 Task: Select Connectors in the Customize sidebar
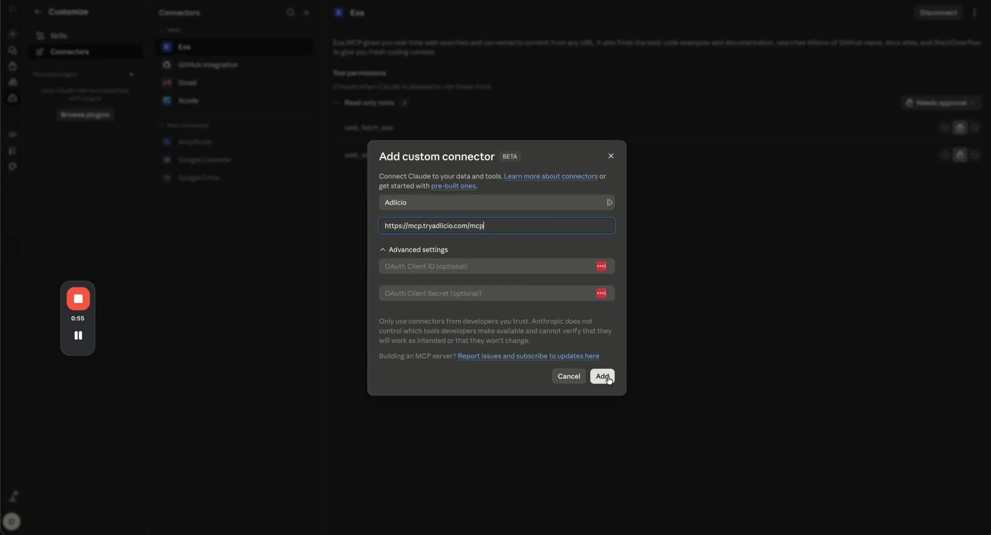tap(85, 52)
